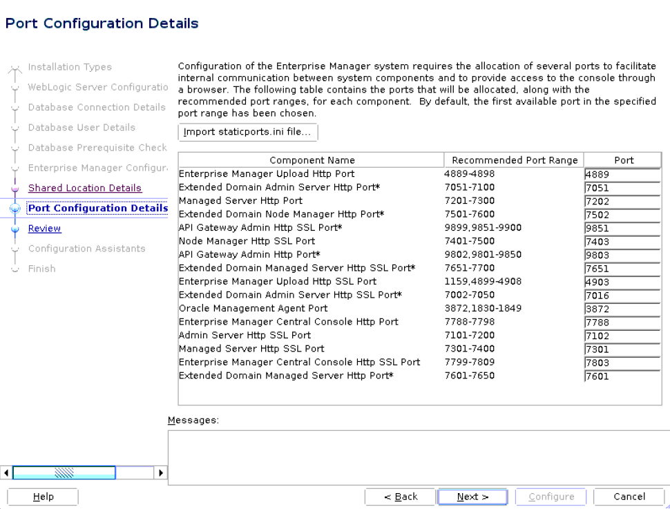Click the Installation Types step indicator icon
This screenshot has height=509, width=670.
coord(15,67)
